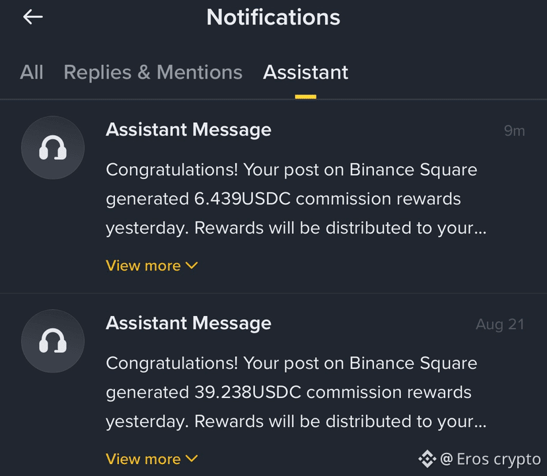The width and height of the screenshot is (547, 476).
Task: Open the first Assistant Message title
Action: click(x=188, y=130)
